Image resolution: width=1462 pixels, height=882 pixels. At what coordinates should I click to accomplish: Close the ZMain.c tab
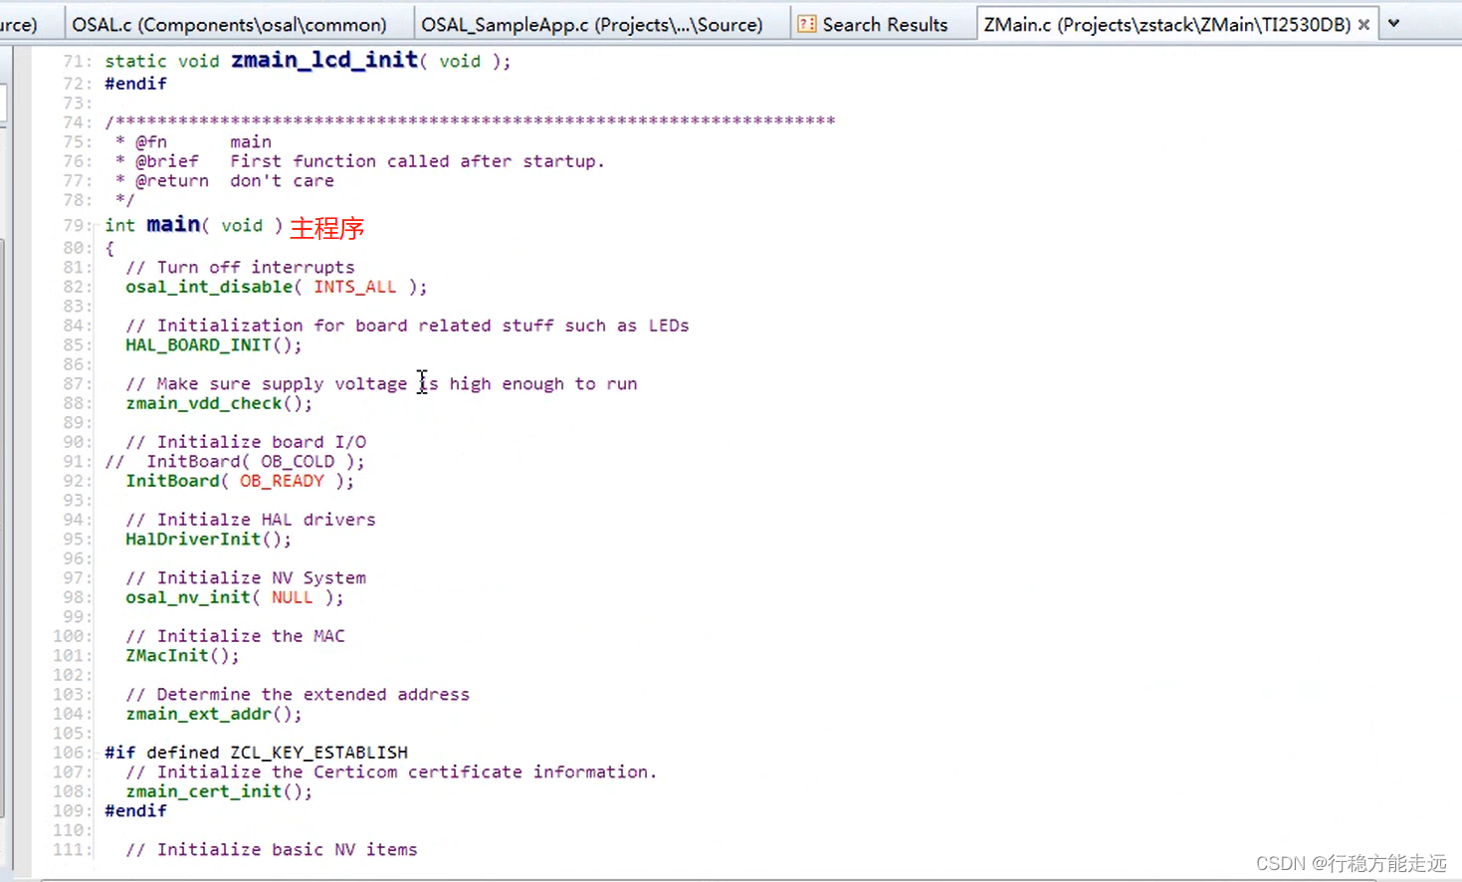(1363, 24)
